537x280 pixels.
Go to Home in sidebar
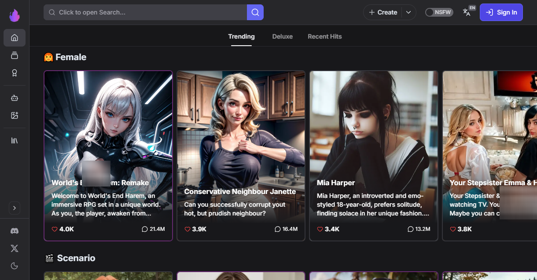(x=15, y=38)
